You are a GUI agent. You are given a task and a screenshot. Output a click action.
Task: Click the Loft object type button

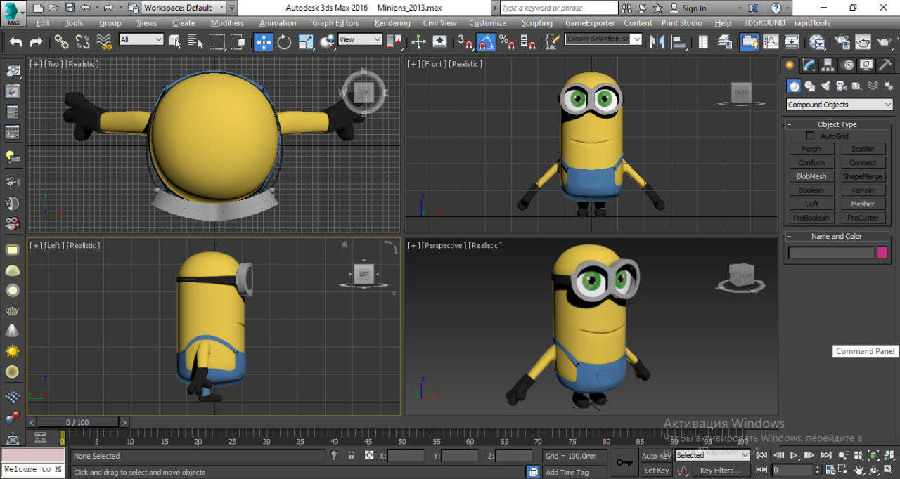(x=811, y=204)
